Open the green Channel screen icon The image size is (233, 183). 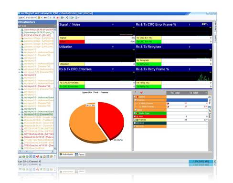(x=23, y=156)
